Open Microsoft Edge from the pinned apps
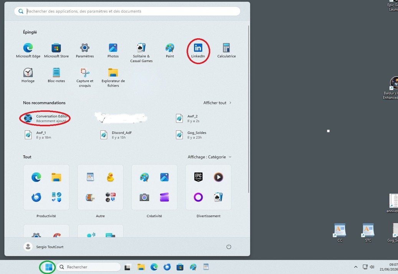Viewport: 398px width, 274px height. coord(28,51)
